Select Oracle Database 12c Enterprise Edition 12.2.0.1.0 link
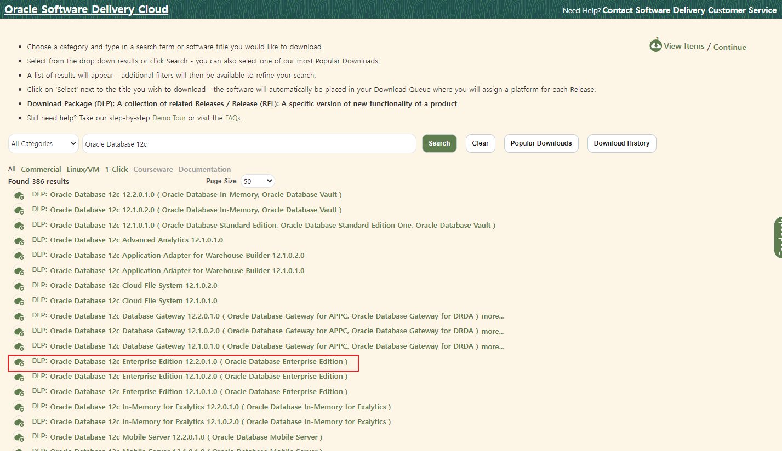 coord(199,361)
